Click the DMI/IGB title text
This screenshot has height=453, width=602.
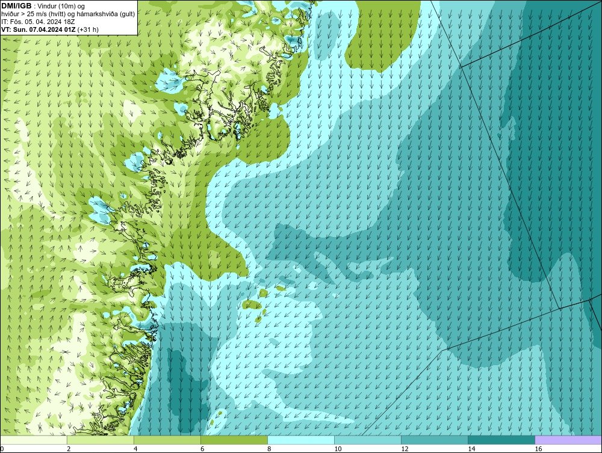(16, 6)
